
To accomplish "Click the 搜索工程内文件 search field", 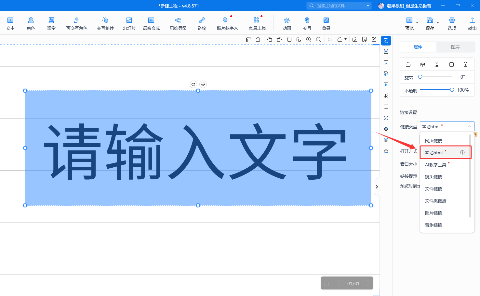I will pyautogui.click(x=338, y=6).
